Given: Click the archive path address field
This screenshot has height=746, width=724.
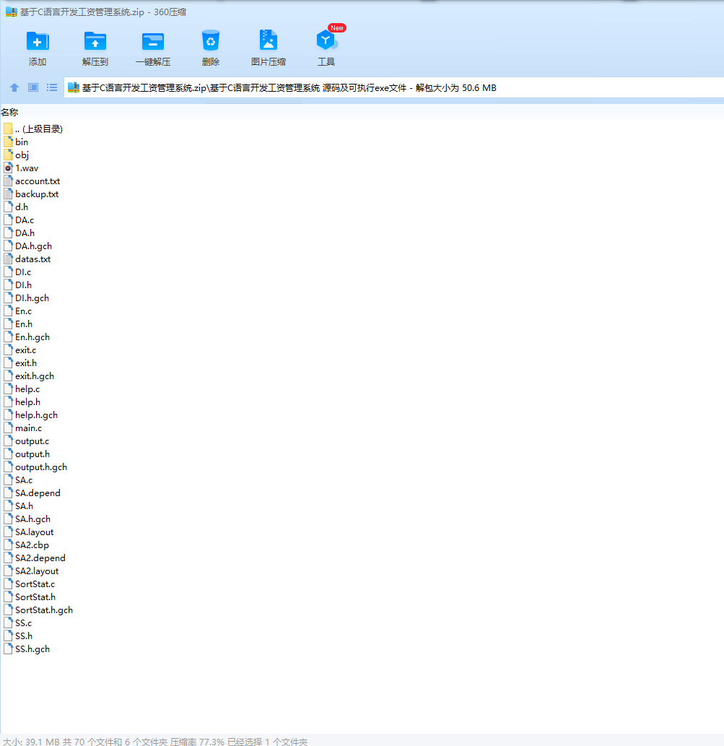Looking at the screenshot, I should click(x=394, y=87).
